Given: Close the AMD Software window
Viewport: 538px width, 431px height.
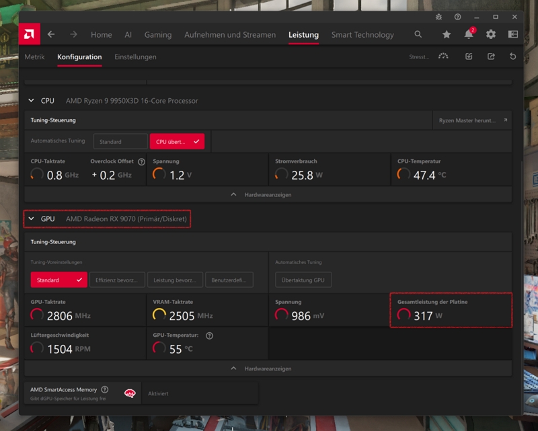Looking at the screenshot, I should tap(514, 17).
